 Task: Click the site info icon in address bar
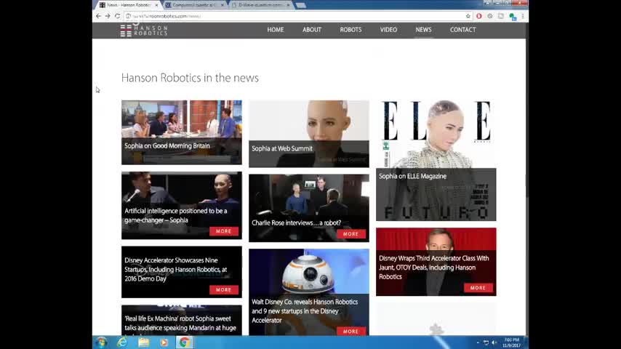(128, 16)
